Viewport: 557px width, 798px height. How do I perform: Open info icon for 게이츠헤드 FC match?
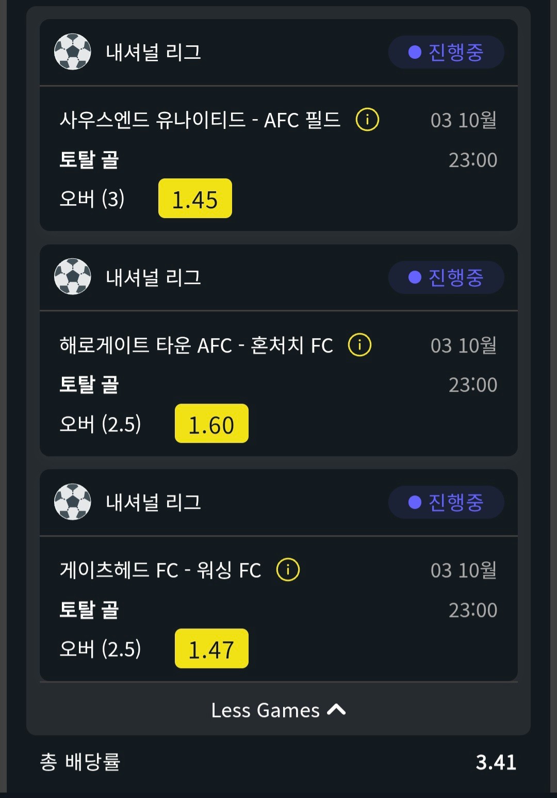point(288,570)
